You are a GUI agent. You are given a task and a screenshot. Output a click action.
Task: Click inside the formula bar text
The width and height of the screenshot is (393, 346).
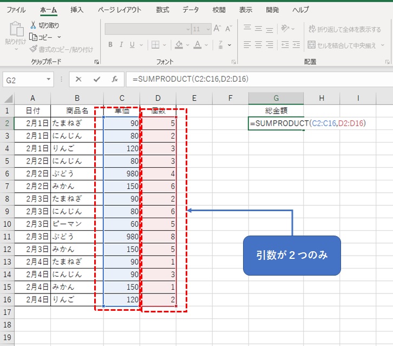click(x=191, y=79)
